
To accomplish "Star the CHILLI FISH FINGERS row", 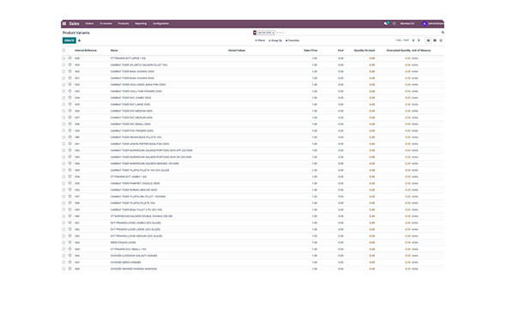I will (69, 91).
